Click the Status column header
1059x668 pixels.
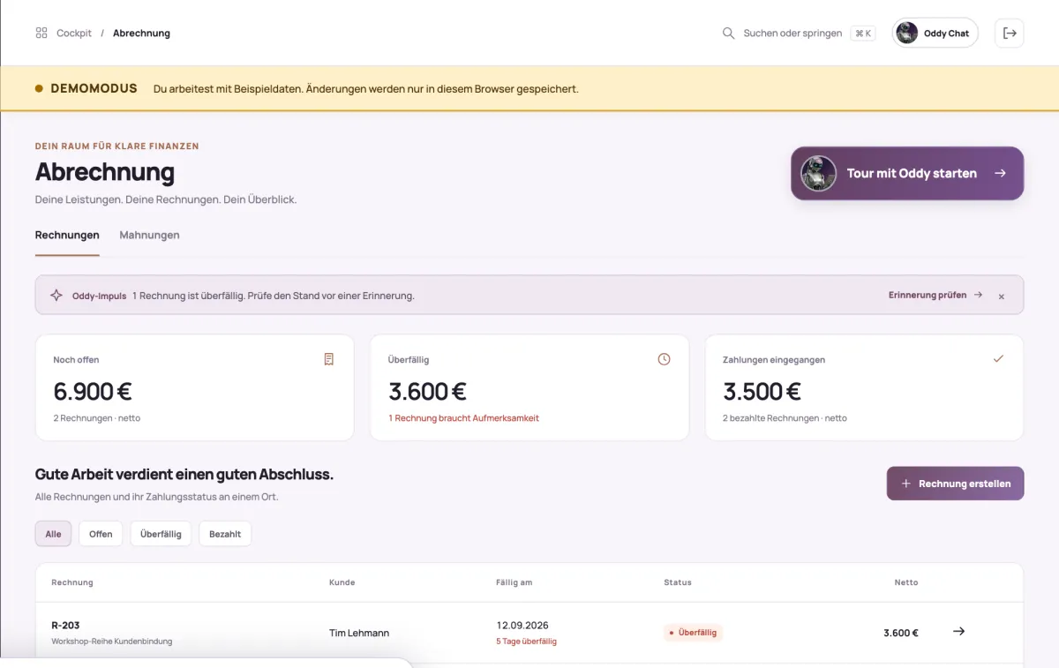[x=678, y=582]
